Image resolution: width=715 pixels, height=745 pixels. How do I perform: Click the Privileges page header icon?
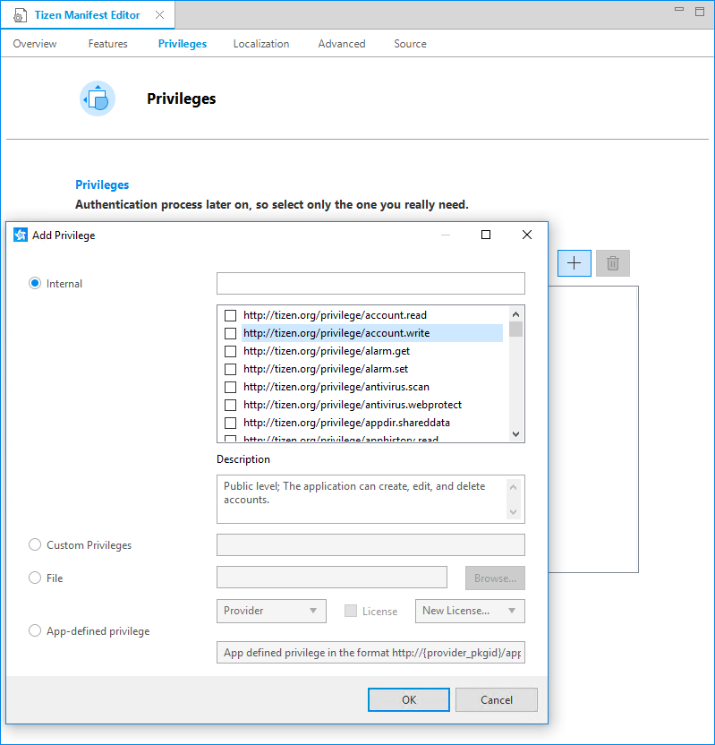[x=98, y=98]
